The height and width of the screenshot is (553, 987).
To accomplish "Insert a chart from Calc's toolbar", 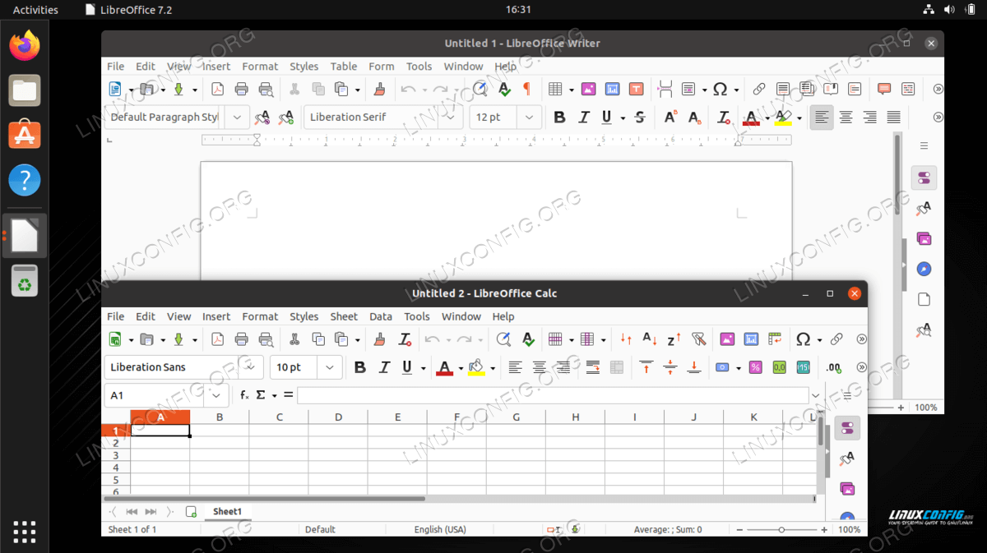I will (751, 339).
